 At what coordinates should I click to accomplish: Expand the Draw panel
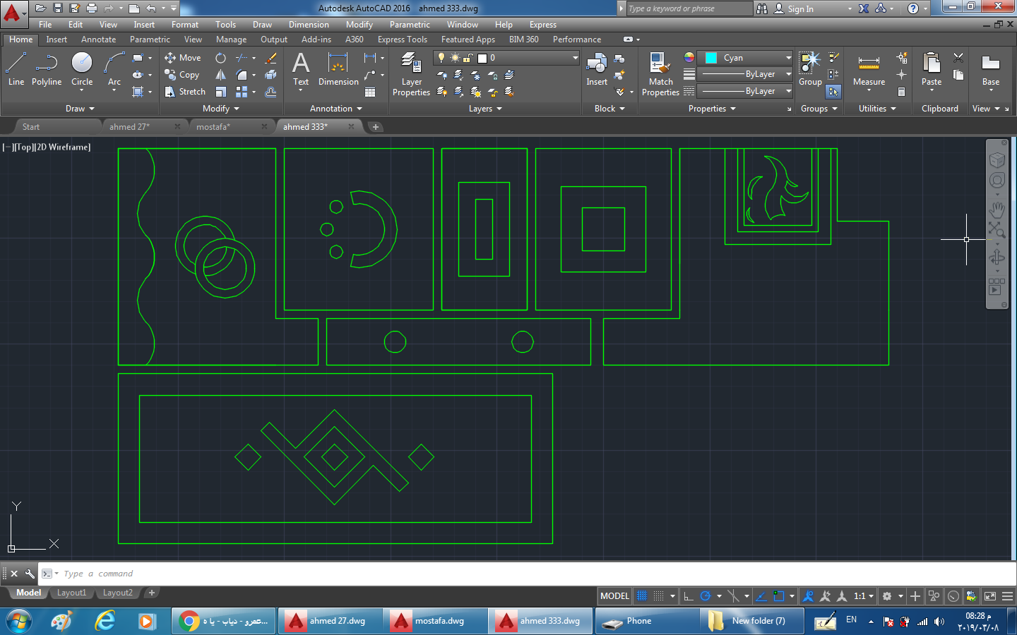coord(80,109)
